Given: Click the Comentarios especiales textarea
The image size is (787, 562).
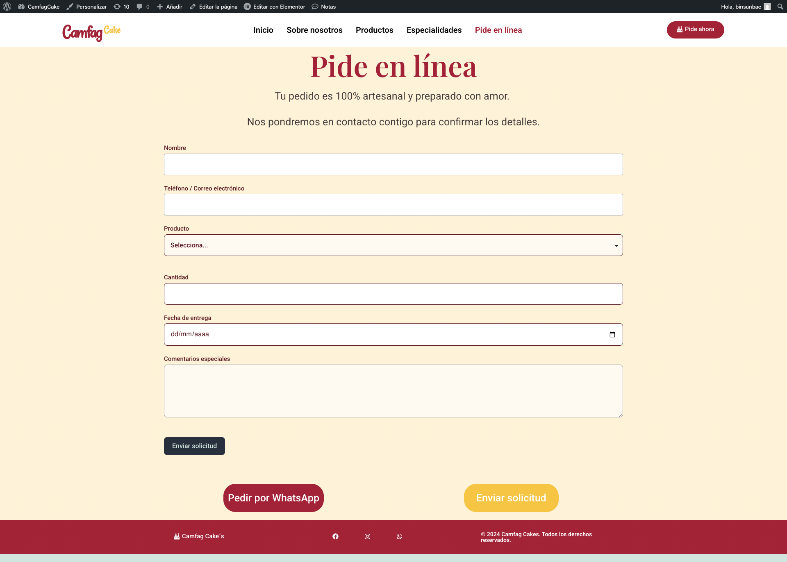Looking at the screenshot, I should pyautogui.click(x=393, y=391).
